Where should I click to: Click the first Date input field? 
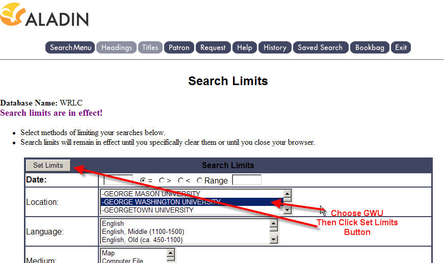pyautogui.click(x=118, y=180)
